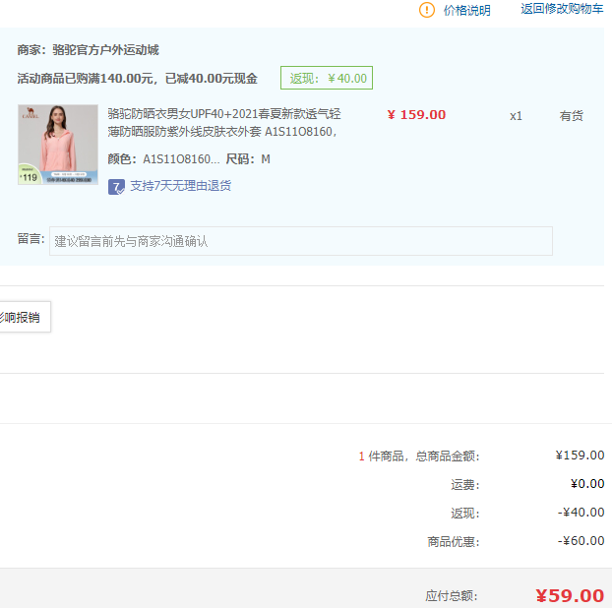This screenshot has height=608, width=612.
Task: Click the 返现 summary value -¥40.00
Action: (x=581, y=513)
